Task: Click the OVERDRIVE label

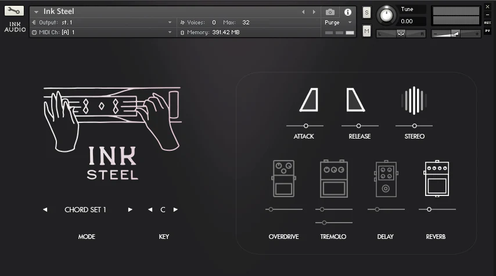Action: 284,237
